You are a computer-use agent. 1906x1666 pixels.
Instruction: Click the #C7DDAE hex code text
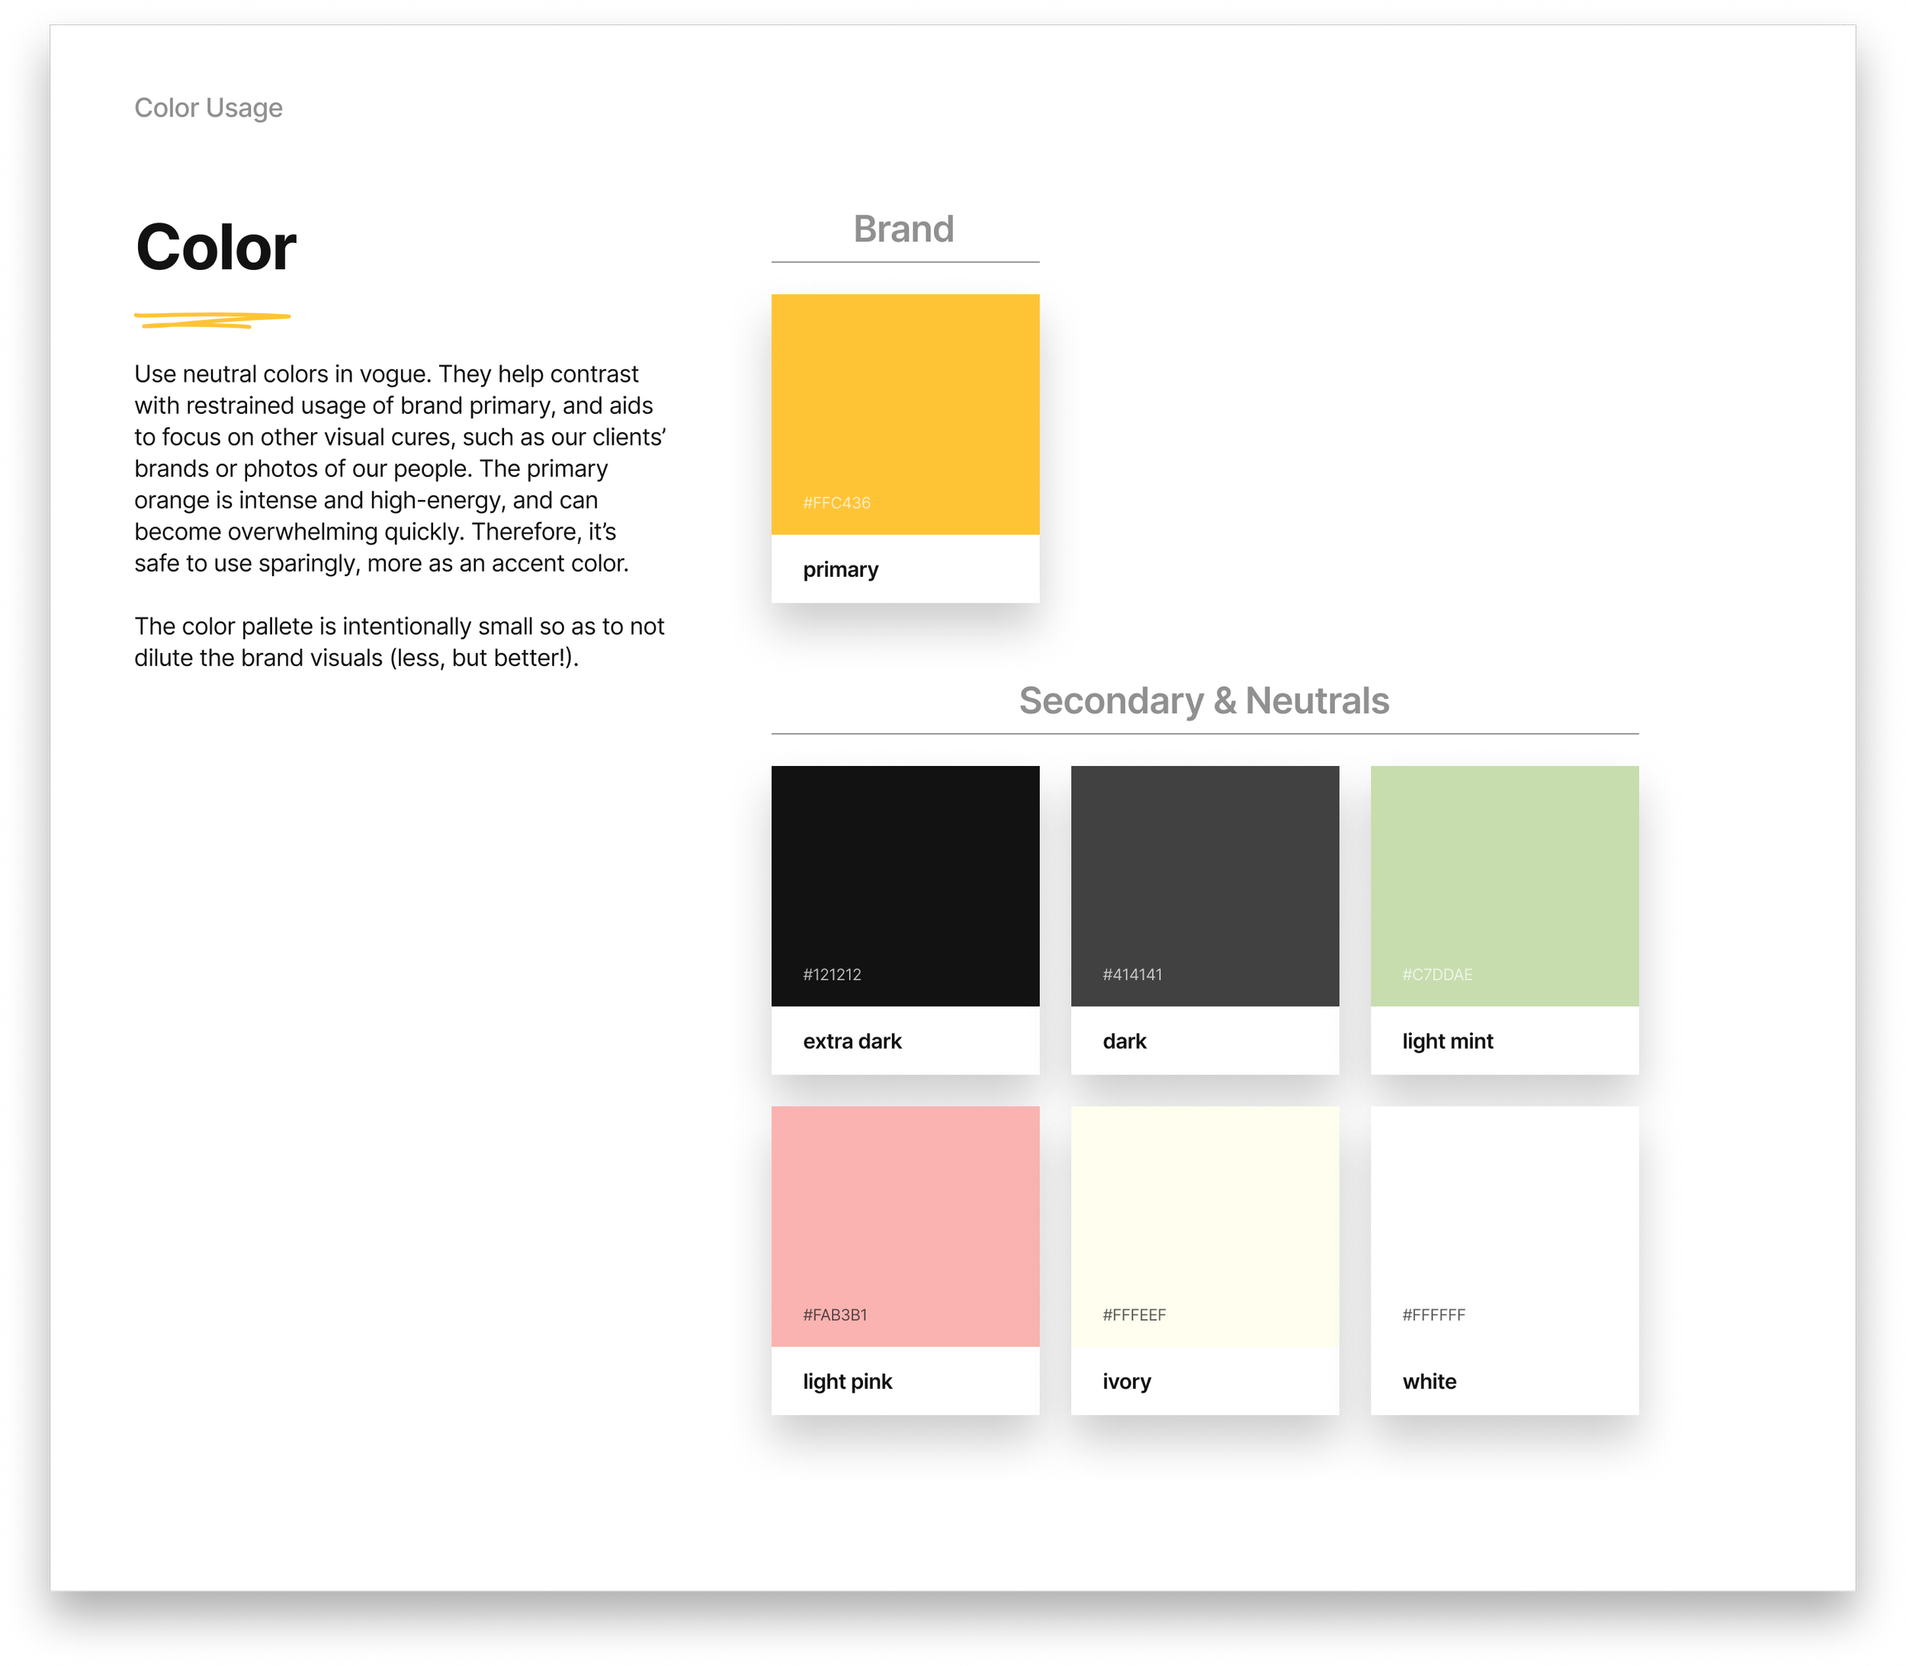click(x=1437, y=974)
